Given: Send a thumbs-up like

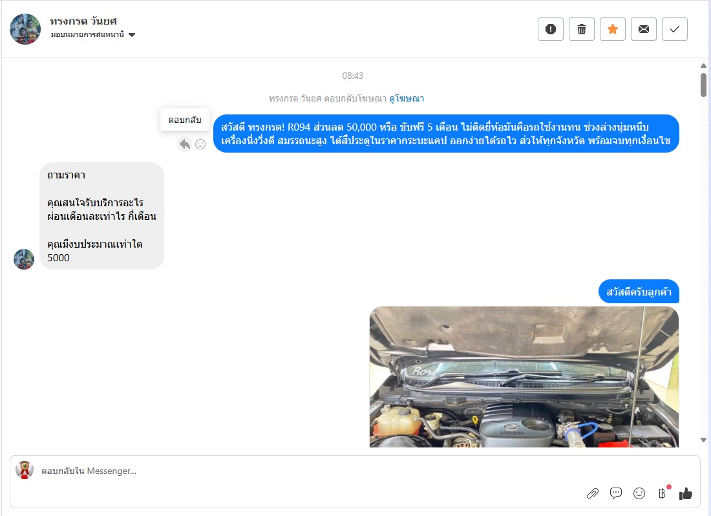Looking at the screenshot, I should [686, 493].
